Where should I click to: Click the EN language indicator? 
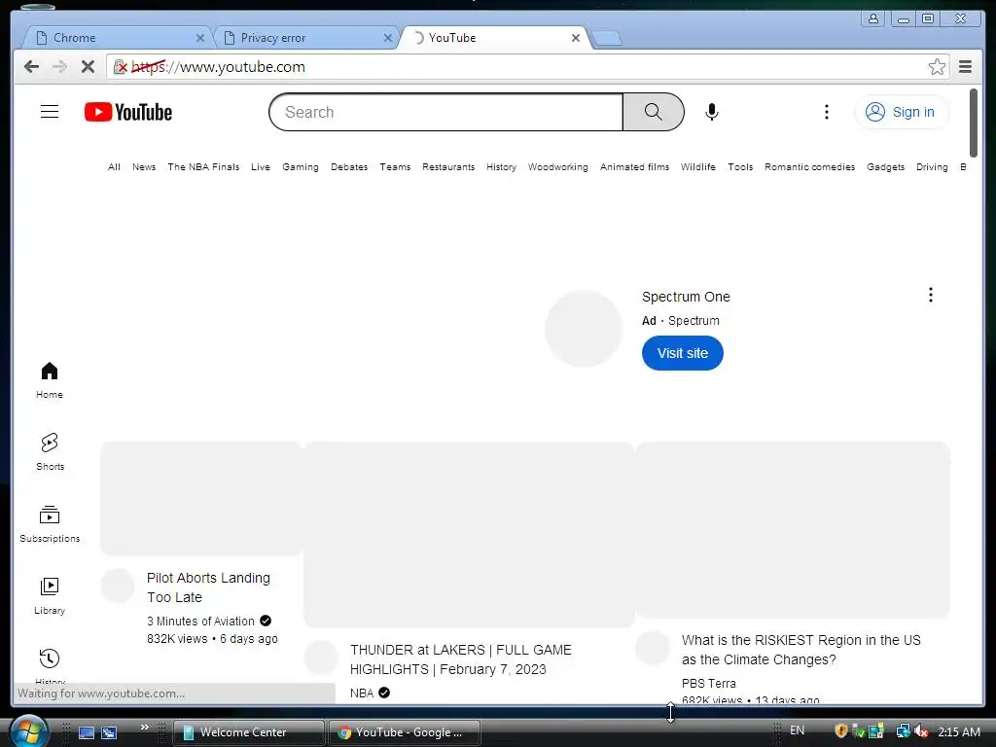(798, 730)
